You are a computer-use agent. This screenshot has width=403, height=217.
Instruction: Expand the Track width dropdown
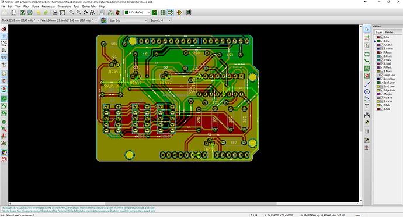coord(20,20)
